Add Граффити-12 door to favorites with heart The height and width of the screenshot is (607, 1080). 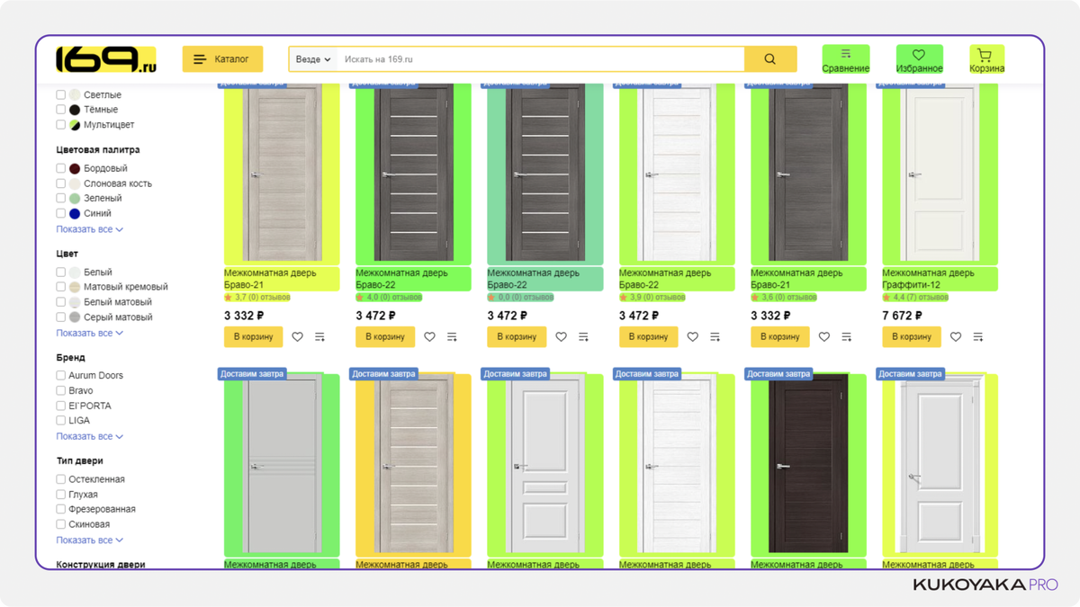pyautogui.click(x=956, y=337)
